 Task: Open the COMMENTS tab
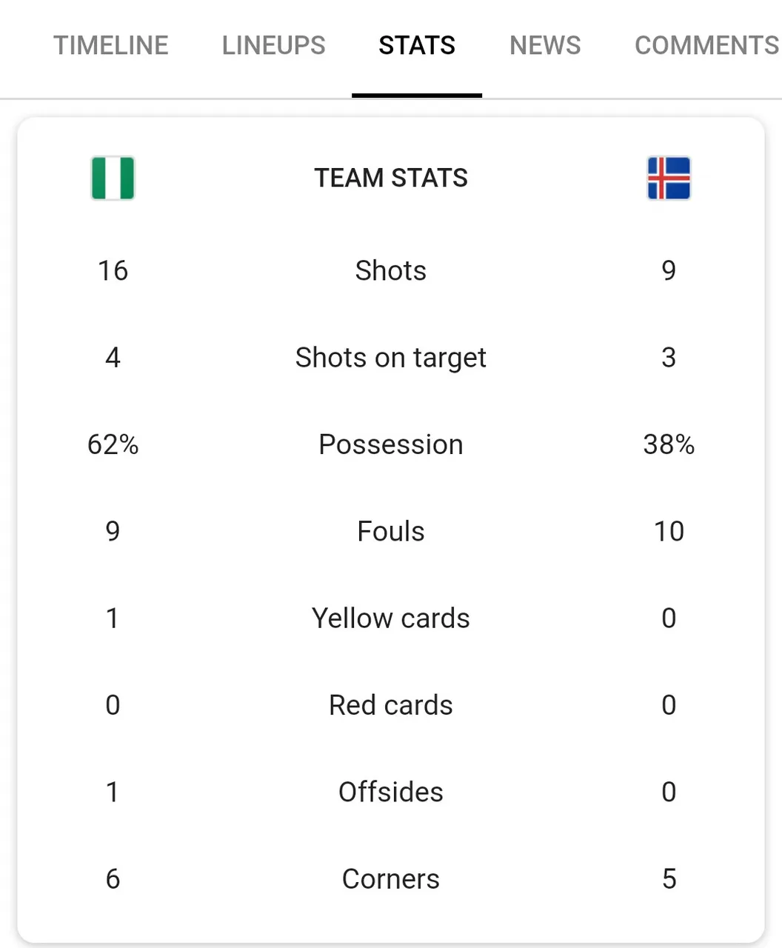(707, 46)
